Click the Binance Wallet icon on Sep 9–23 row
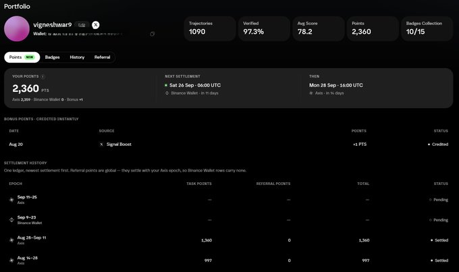459x272 pixels. coord(11,220)
